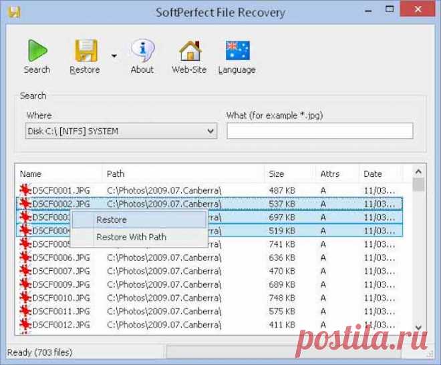Click the red icon beside DSCF0011.JPG
441x365 pixels.
25,310
